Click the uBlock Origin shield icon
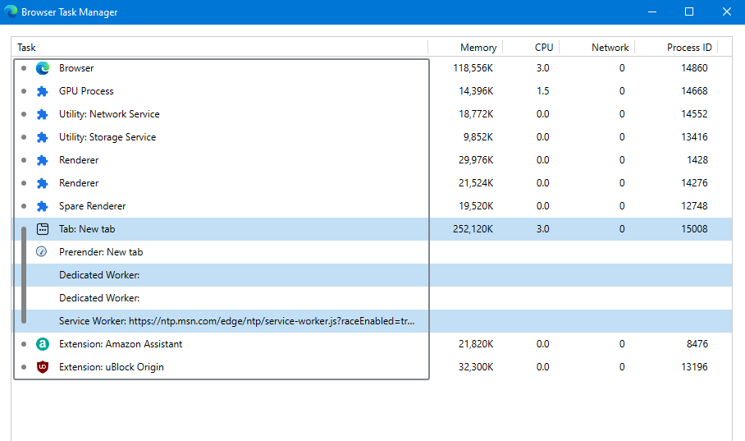Screen dimensions: 745x441 click(43, 367)
